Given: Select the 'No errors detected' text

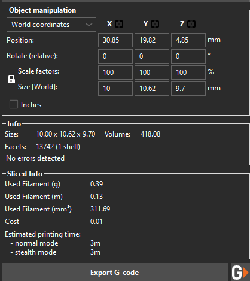Looking at the screenshot, I should click(x=35, y=158).
